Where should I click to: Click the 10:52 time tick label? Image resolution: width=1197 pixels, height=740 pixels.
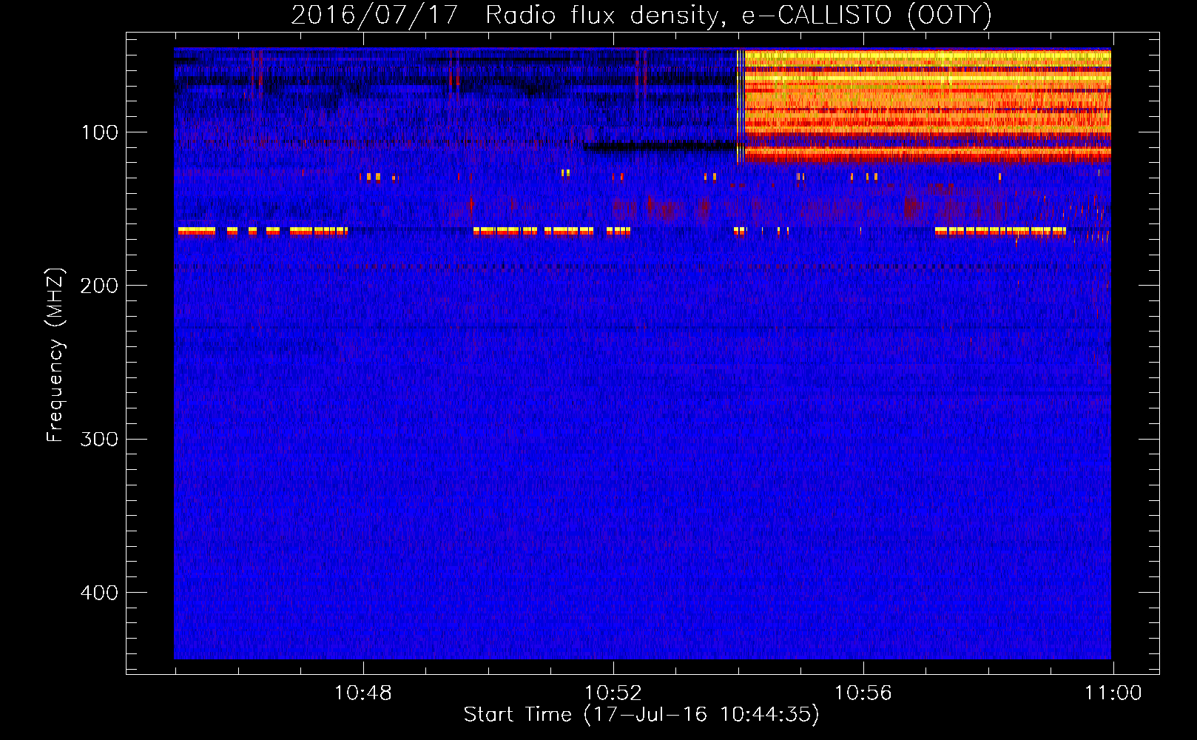click(x=613, y=693)
